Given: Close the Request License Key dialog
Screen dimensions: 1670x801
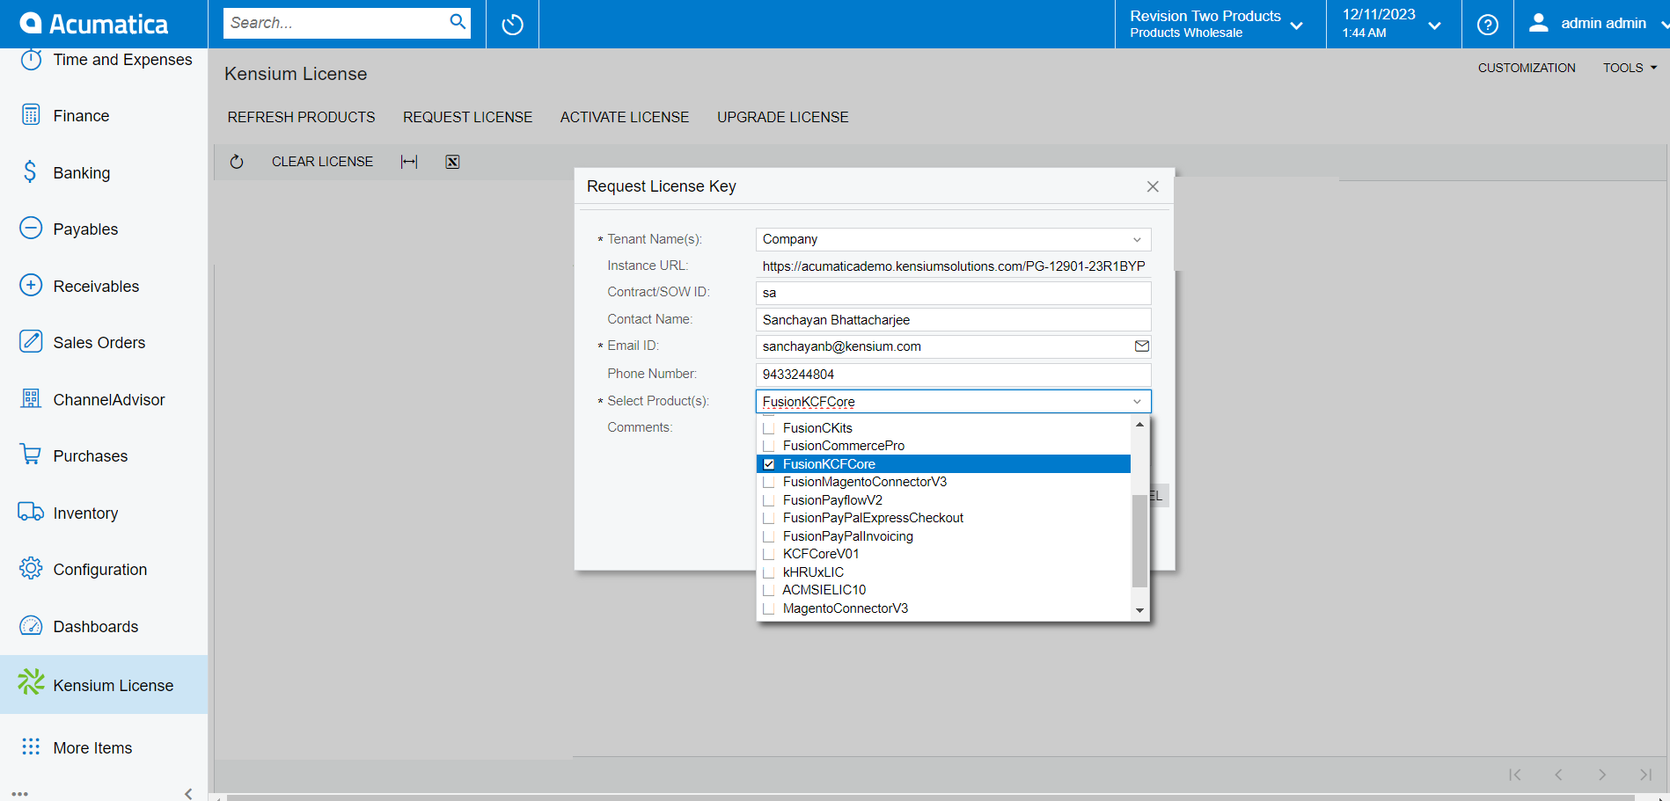Looking at the screenshot, I should click(x=1153, y=186).
